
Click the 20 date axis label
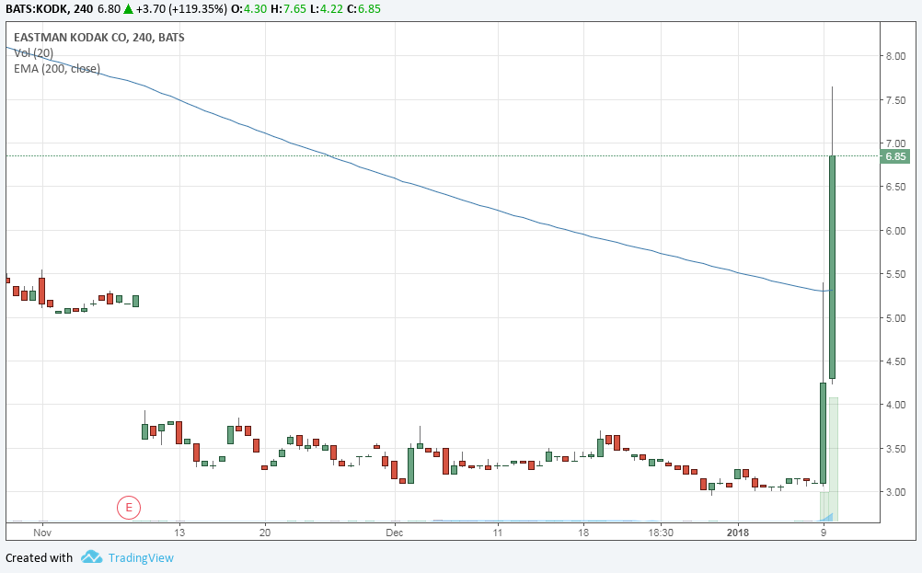[x=265, y=533]
